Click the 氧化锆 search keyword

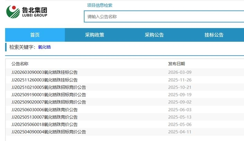44,47
